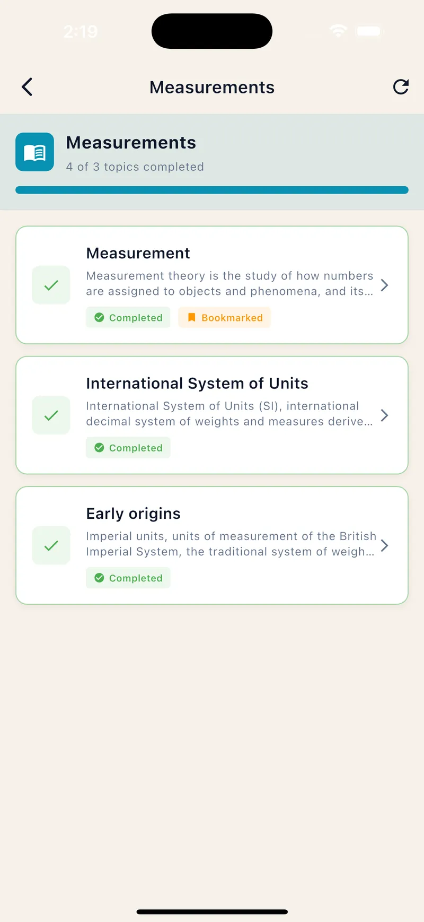Toggle the Measurement topic checkmark box
Image resolution: width=424 pixels, height=922 pixels.
pyautogui.click(x=51, y=285)
